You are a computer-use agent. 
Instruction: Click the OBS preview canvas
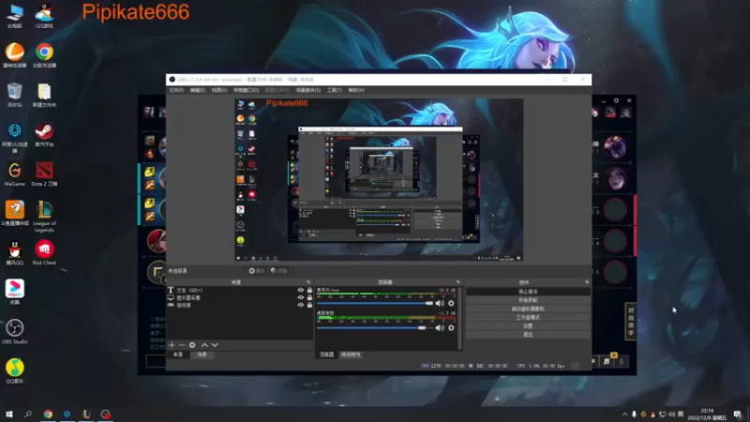379,179
